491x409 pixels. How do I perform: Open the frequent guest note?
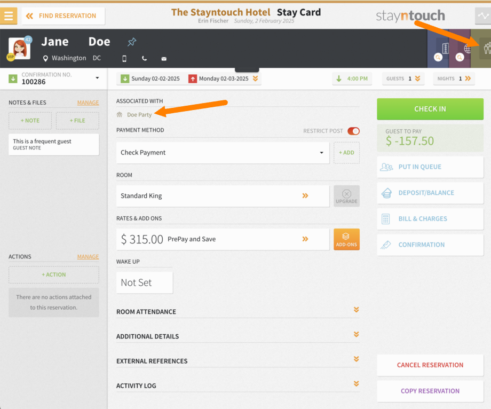point(54,144)
